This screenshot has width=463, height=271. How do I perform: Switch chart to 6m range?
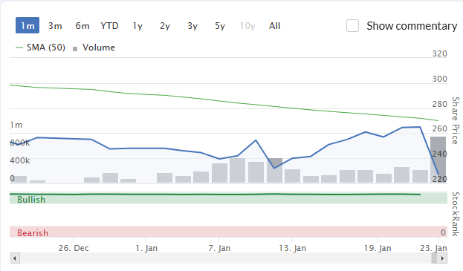click(x=82, y=26)
